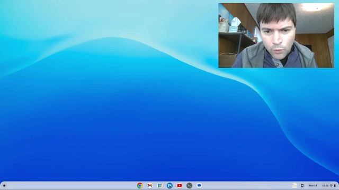Open the calendar via the Nov 14 date
339x190 pixels.
click(x=313, y=185)
